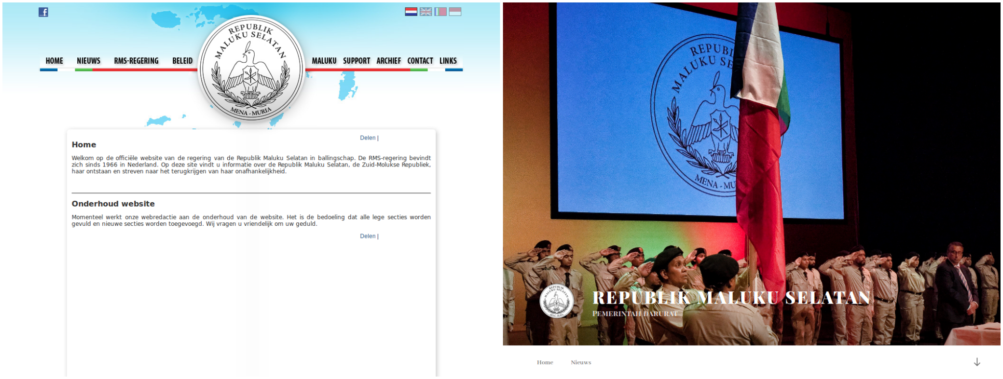Click the 'Onderhoud website' heading
1003x379 pixels.
click(x=113, y=204)
